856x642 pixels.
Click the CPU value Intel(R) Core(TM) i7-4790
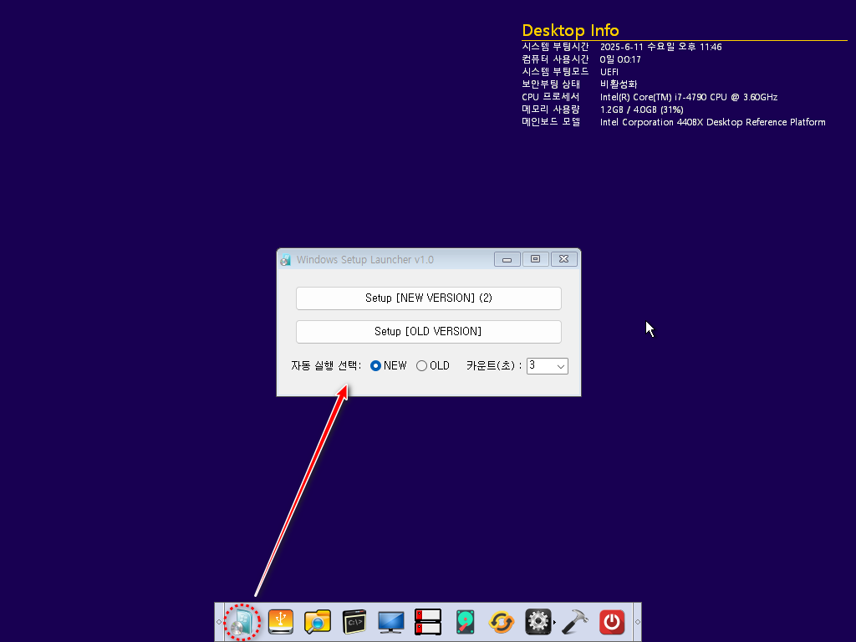689,97
